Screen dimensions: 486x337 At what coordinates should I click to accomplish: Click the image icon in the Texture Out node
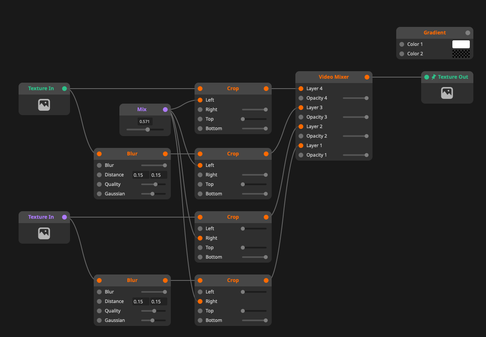tap(447, 93)
